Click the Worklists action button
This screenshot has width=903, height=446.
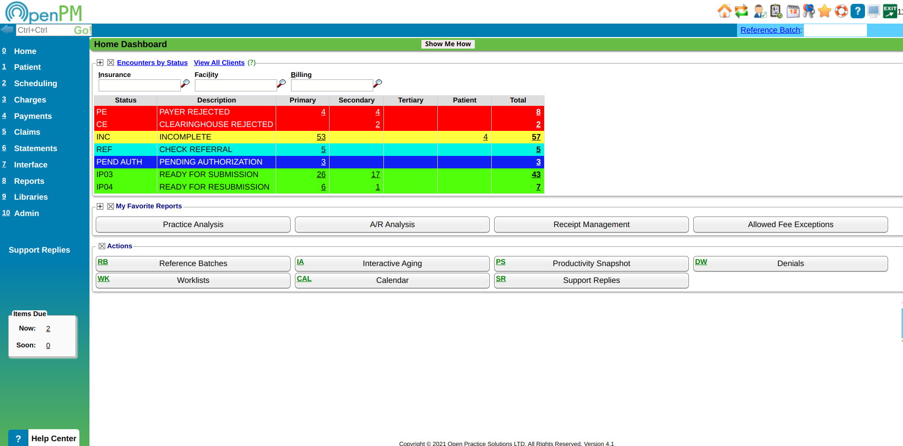[x=193, y=280]
